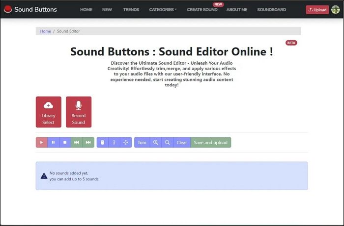Choose the text cursor selection tool
The height and width of the screenshot is (226, 344).
pos(114,143)
